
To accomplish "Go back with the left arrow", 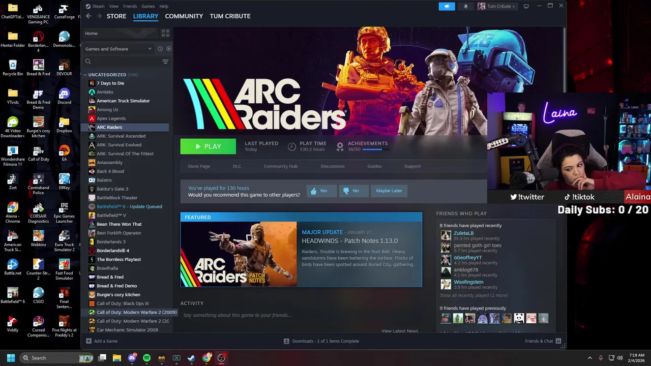I will 88,16.
